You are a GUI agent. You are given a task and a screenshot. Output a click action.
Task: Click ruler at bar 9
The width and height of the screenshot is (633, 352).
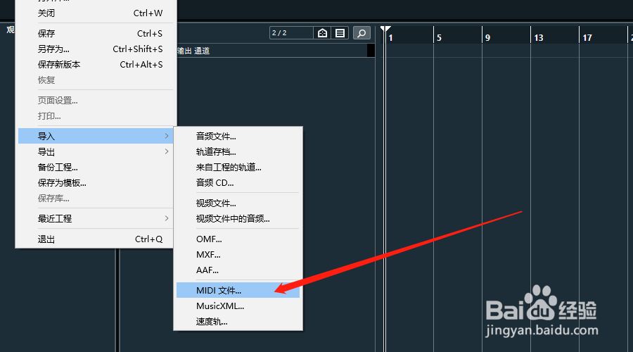click(x=487, y=37)
